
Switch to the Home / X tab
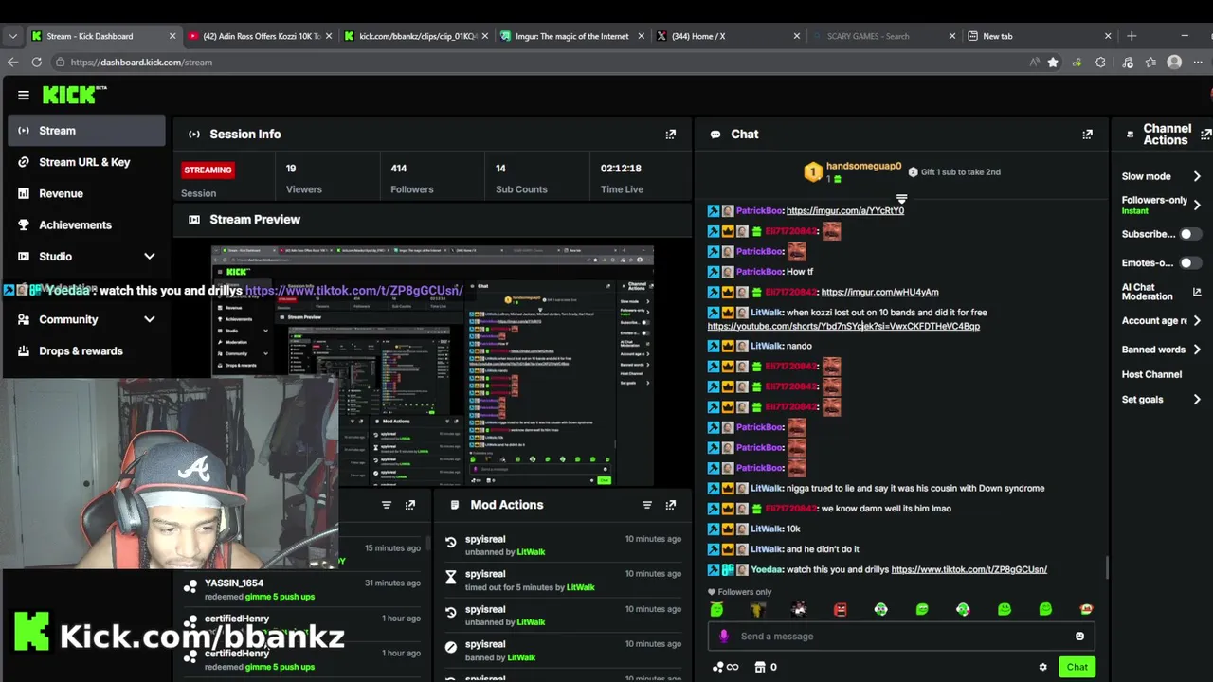pyautogui.click(x=728, y=36)
